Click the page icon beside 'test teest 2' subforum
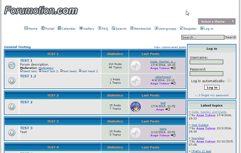The height and width of the screenshot is (153, 241). 80,71
